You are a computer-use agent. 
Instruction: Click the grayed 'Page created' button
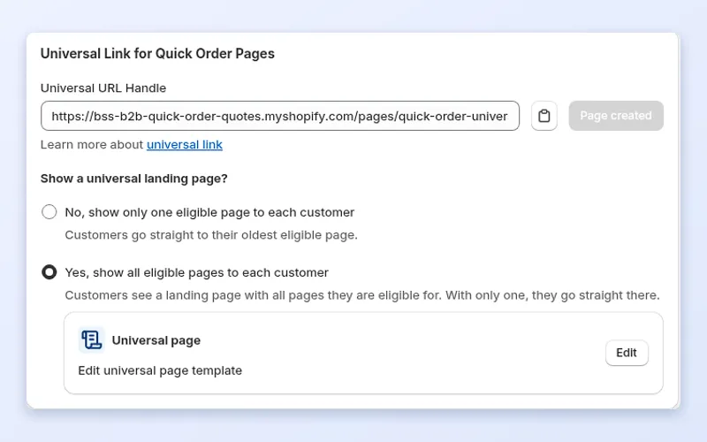click(616, 116)
